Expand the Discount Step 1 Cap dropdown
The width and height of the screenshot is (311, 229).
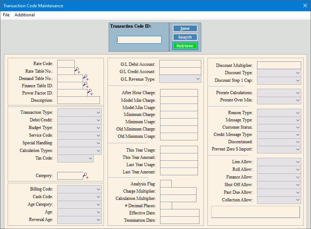(279, 80)
